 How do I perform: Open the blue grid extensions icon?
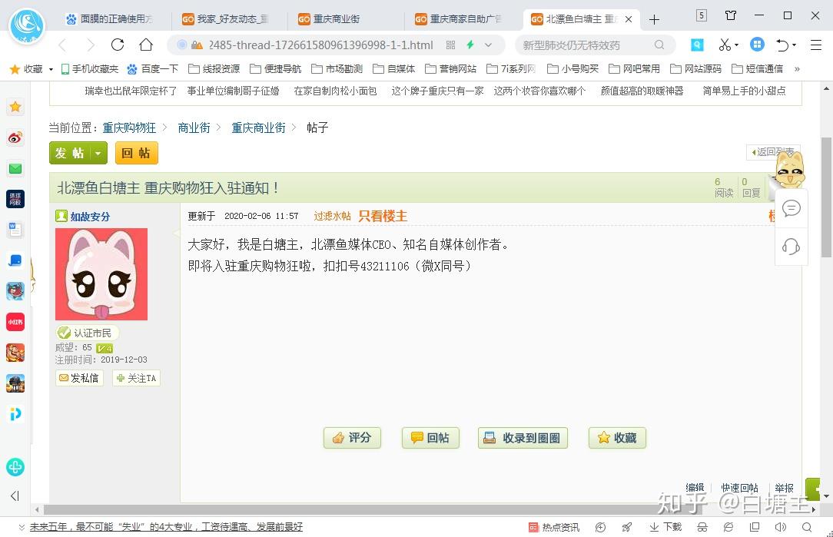tap(757, 45)
